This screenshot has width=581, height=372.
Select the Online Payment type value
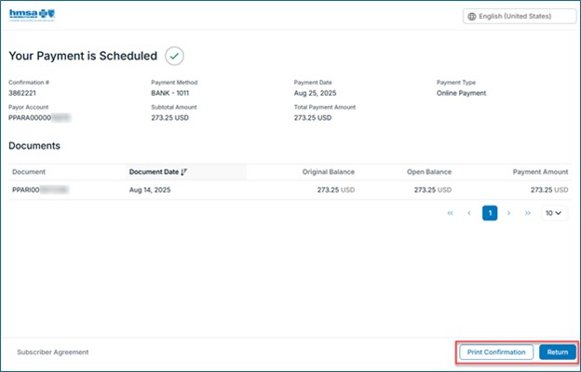461,93
